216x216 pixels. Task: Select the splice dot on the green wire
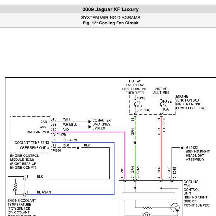[x=135, y=142]
